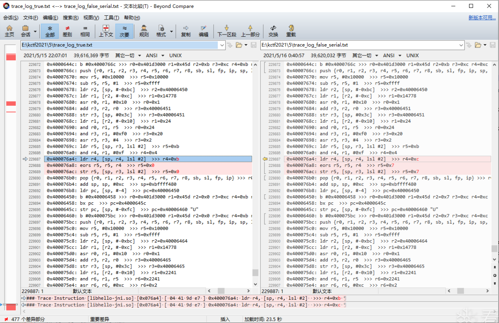The height and width of the screenshot is (323, 499).
Task: Click right path field trace_log_false_serial.txt
Action: click(359, 45)
